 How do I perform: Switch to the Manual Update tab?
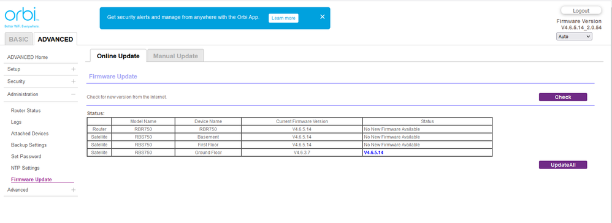[x=175, y=56]
